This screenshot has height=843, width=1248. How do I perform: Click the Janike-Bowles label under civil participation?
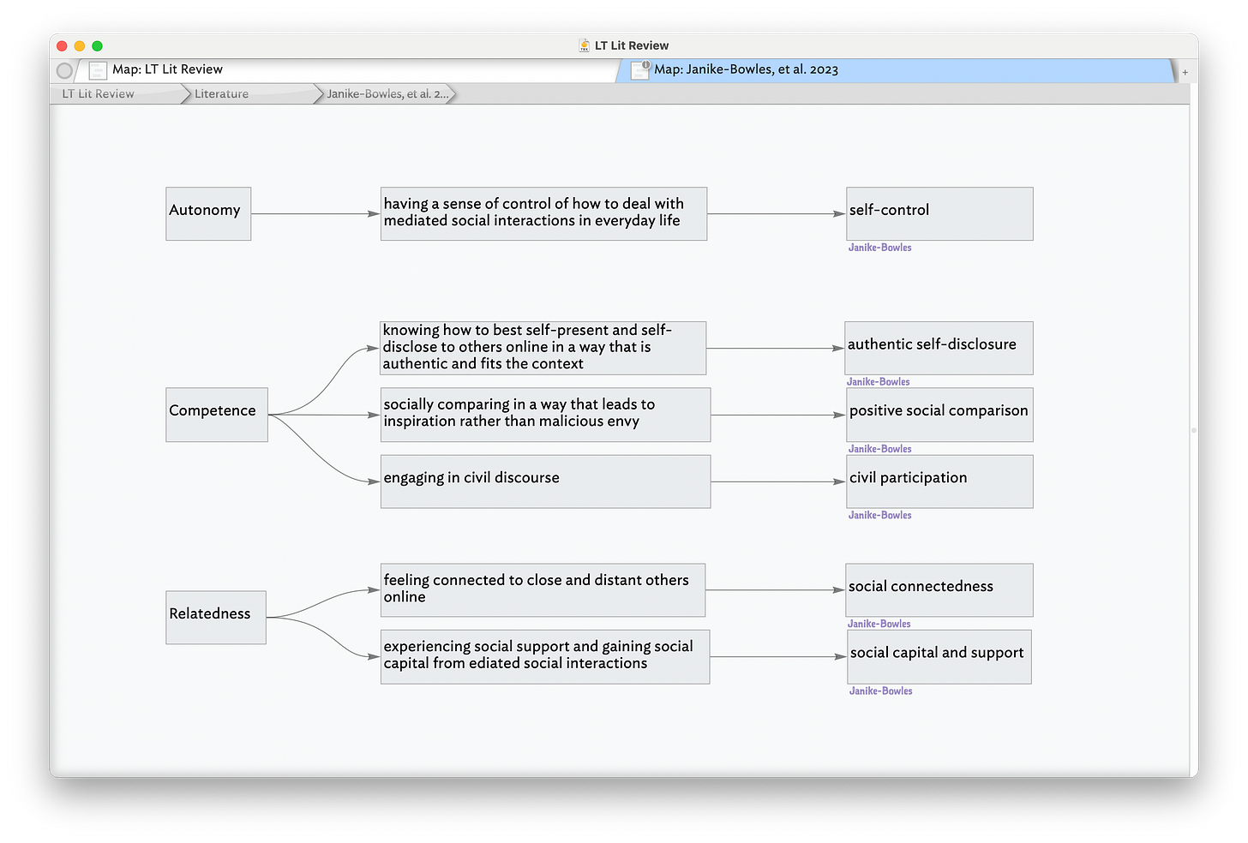click(x=879, y=516)
